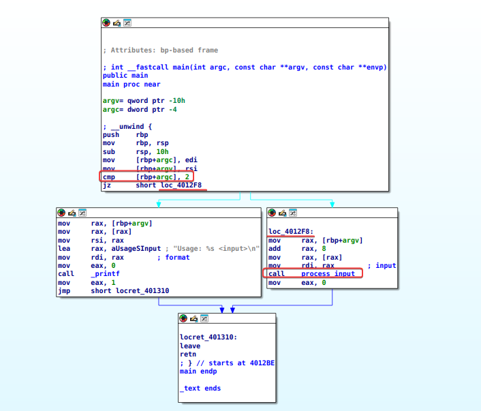Click 'mov rax, [rbp+argv]' in the loc_4012F8 node
The height and width of the screenshot is (411, 481).
tap(315, 241)
